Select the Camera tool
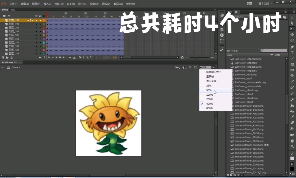Image resolution: width=296 pixels, height=178 pixels. click(x=292, y=135)
